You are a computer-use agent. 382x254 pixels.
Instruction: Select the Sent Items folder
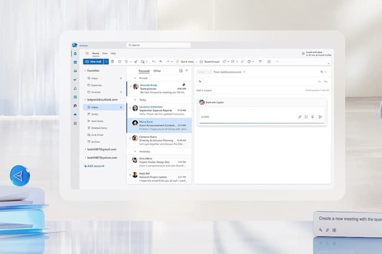pos(103,121)
